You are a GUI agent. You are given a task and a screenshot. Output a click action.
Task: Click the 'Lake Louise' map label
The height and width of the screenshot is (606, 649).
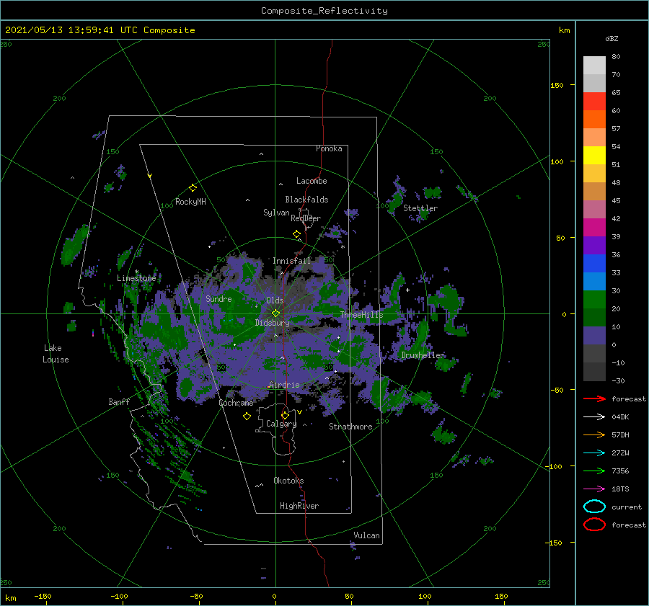click(56, 354)
